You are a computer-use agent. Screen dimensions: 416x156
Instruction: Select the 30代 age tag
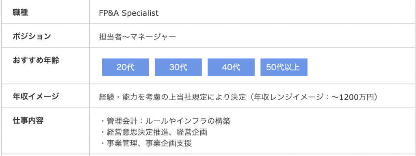click(x=178, y=67)
